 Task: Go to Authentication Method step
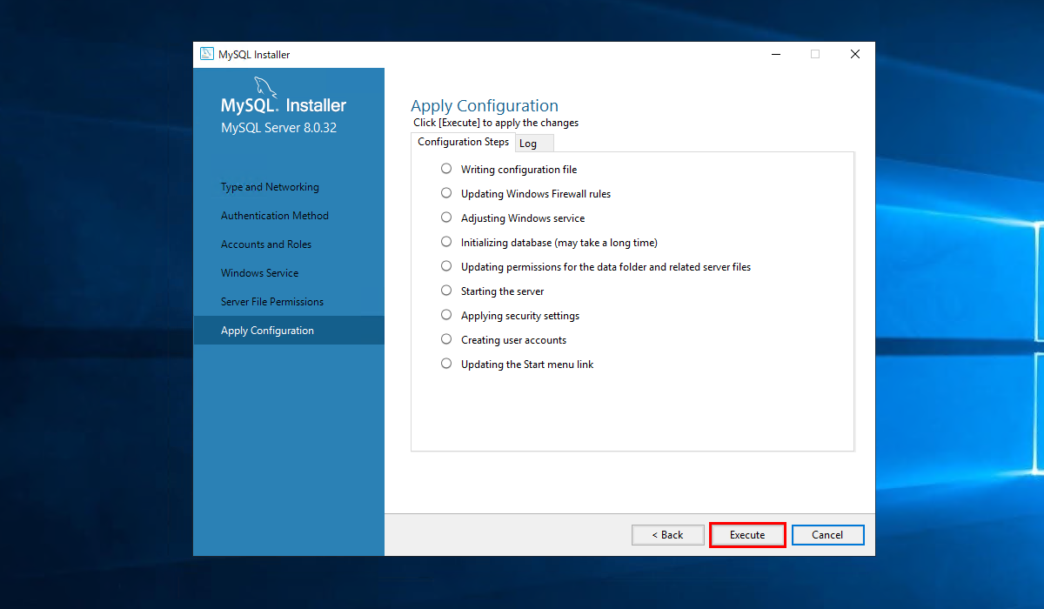click(x=275, y=216)
